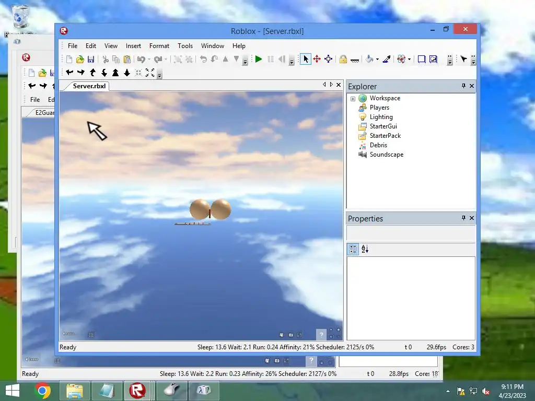
Task: Expand the run toolbar overflow options
Action: point(292,62)
